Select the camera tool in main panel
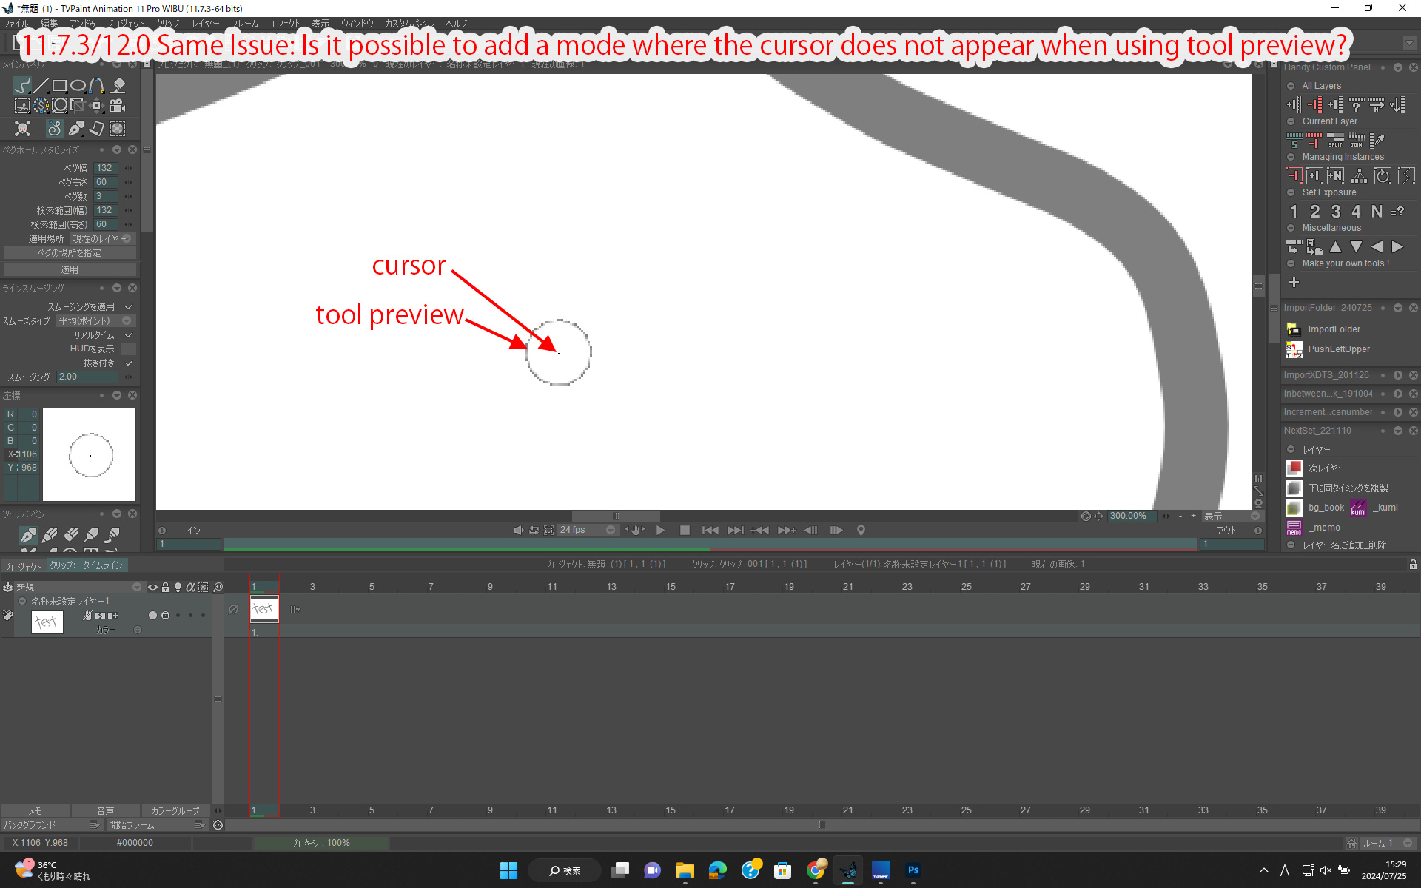Image resolution: width=1421 pixels, height=888 pixels. pos(117,106)
